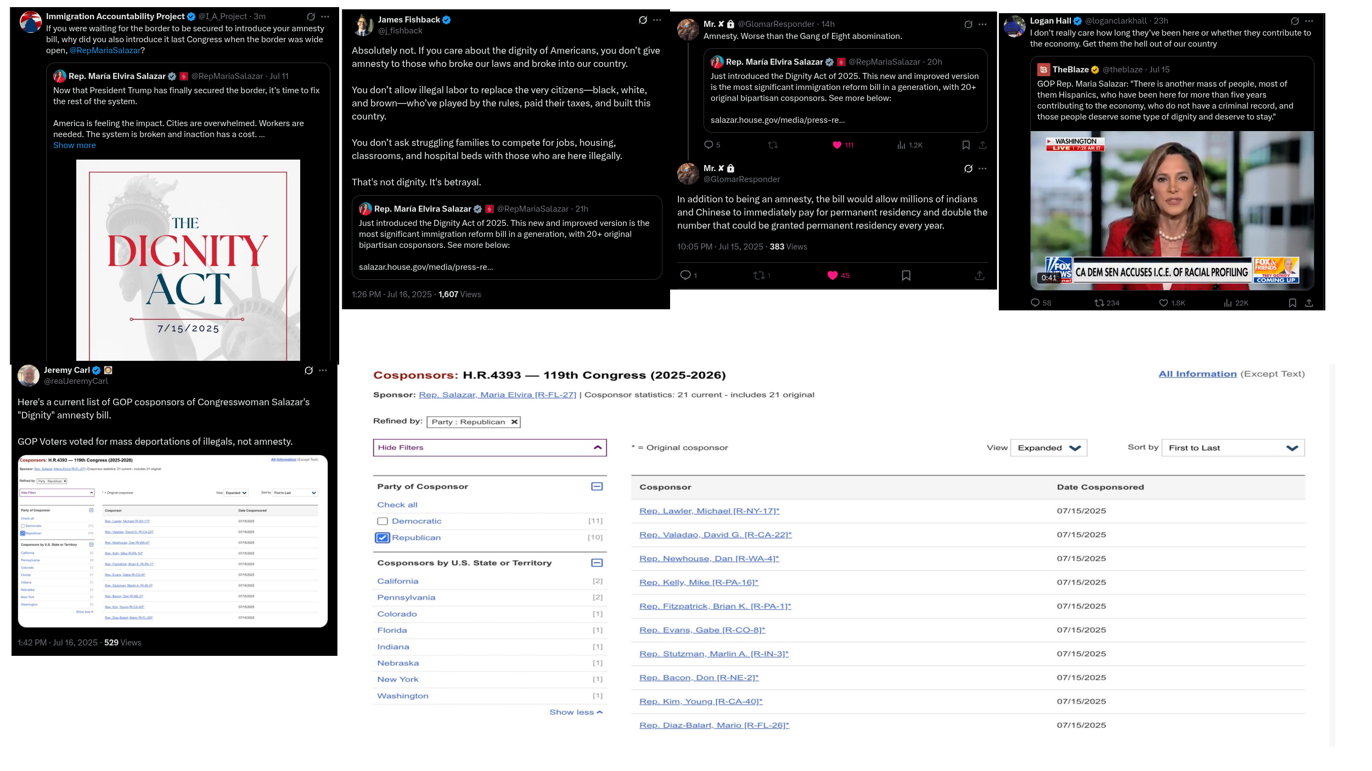Click reply icon showing 58 replies
This screenshot has width=1372, height=771.
(x=1035, y=303)
